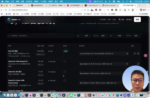
Task: Go back in Edge browser
Action: [x=2, y=10]
